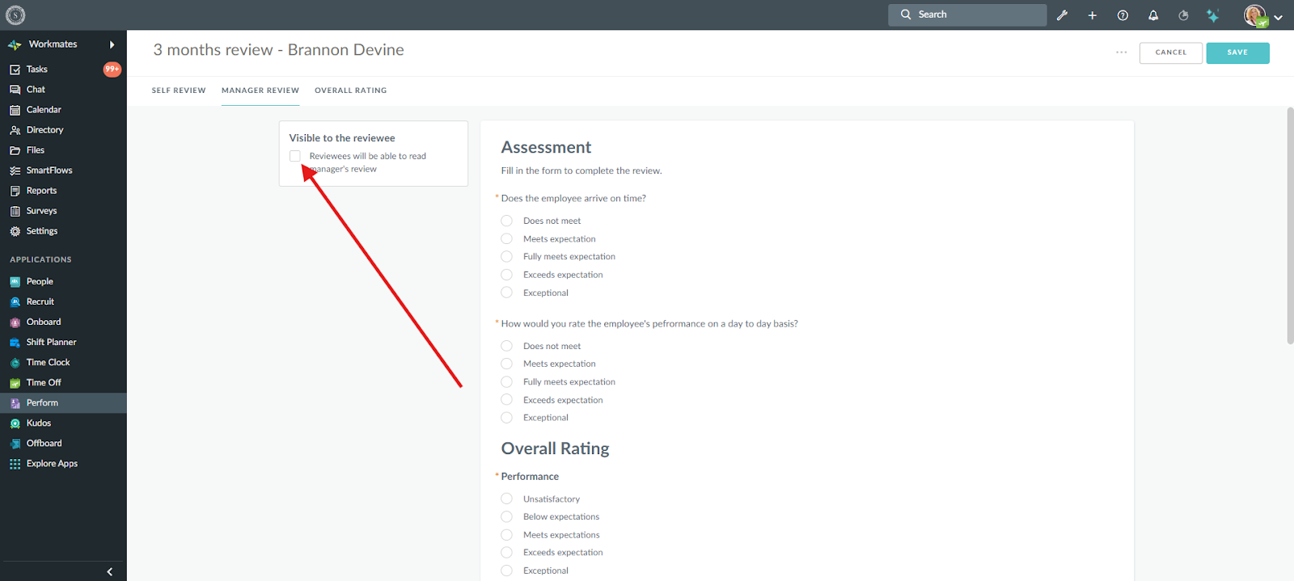Click the Cancel button

coord(1170,53)
